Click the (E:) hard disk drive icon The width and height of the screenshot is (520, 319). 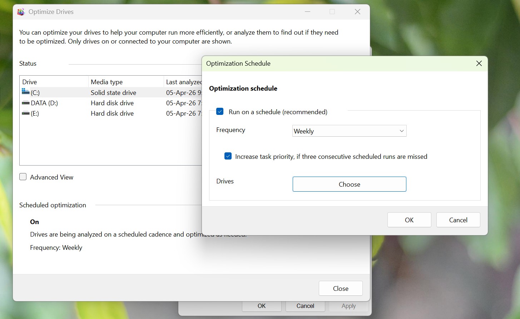25,113
